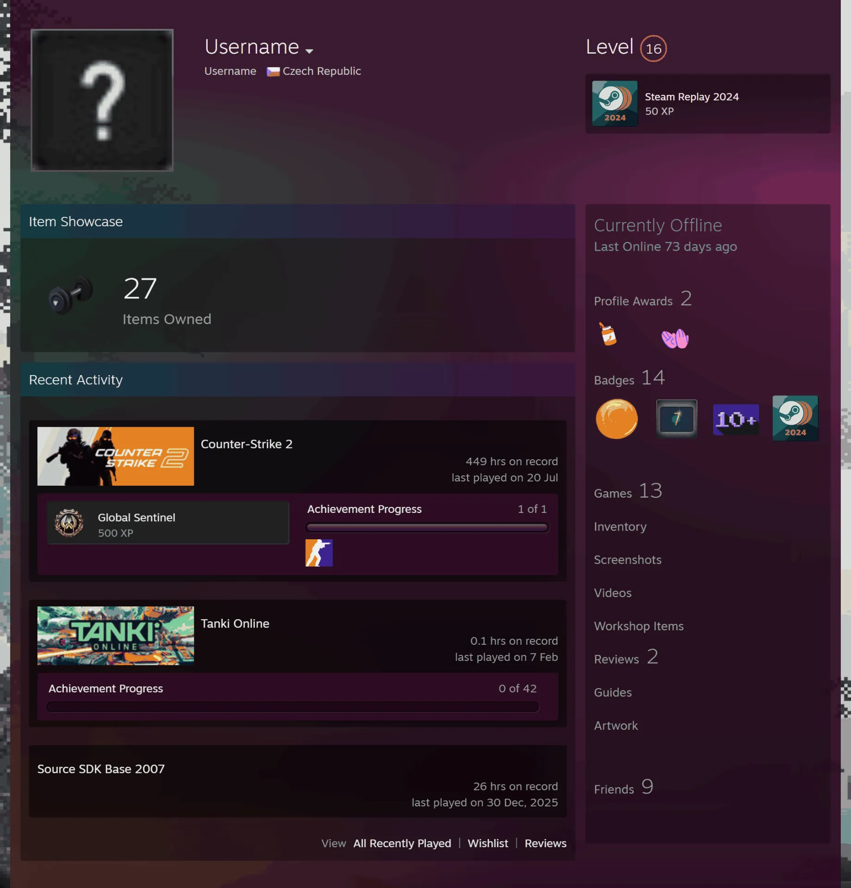This screenshot has width=851, height=888.
Task: Open the purple 10+ games badge
Action: tap(736, 419)
